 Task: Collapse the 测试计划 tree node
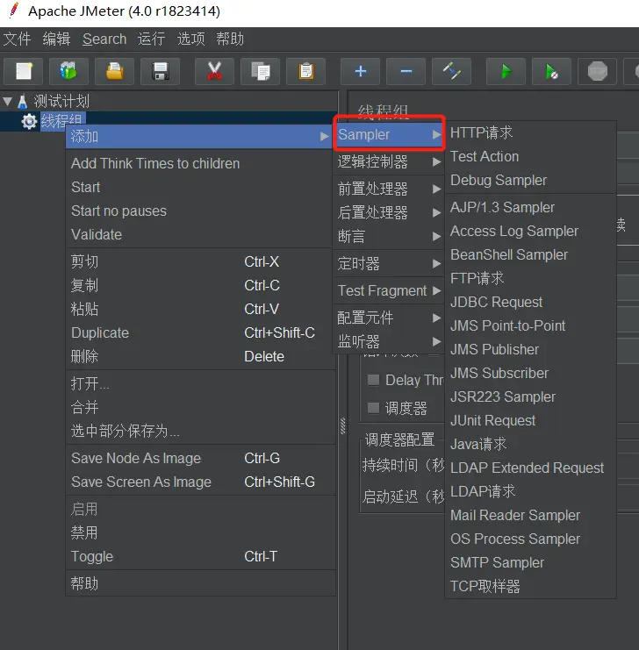coord(7,101)
